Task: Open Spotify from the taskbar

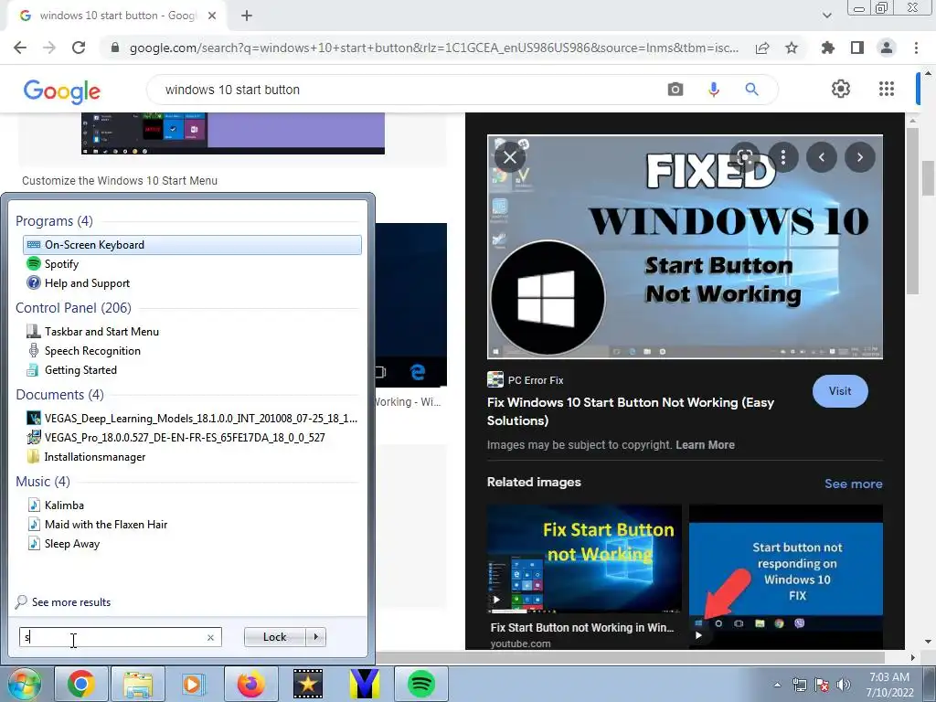Action: (x=421, y=684)
